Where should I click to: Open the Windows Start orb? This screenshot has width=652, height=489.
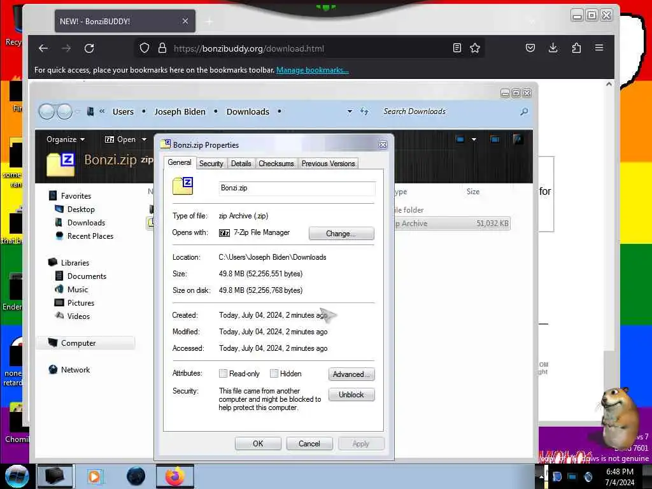(17, 476)
